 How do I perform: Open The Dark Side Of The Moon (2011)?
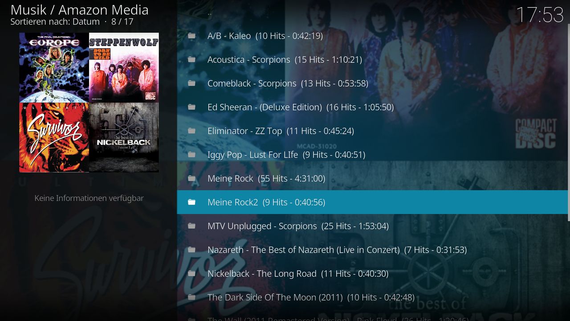372,297
